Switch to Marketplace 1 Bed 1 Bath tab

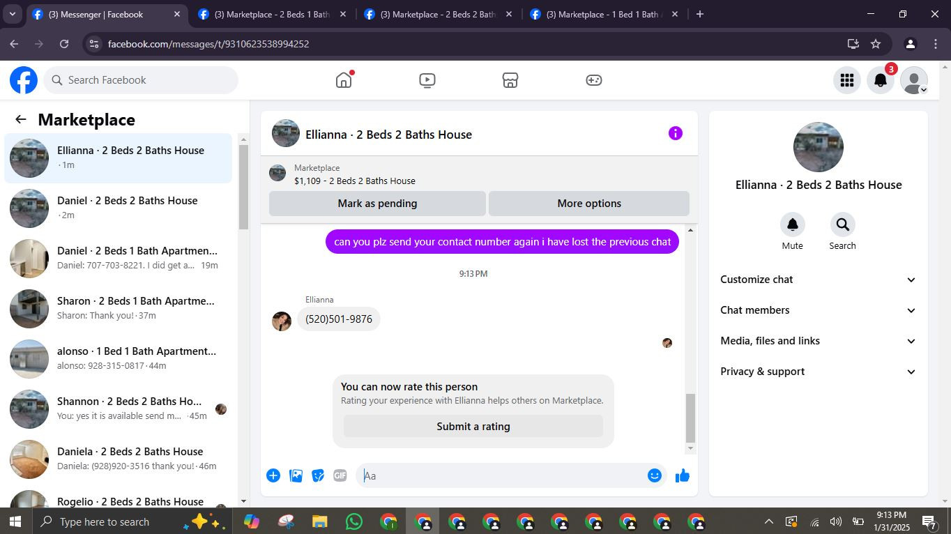coord(603,14)
